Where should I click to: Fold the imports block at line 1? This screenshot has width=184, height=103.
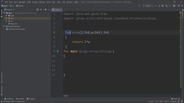tap(62, 14)
